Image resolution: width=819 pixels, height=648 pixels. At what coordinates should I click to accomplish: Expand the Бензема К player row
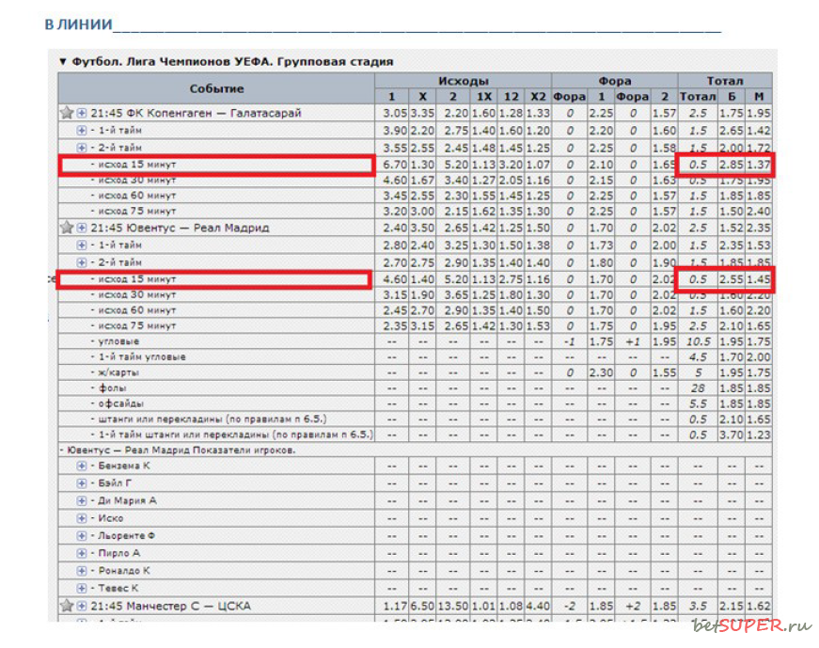(x=82, y=466)
